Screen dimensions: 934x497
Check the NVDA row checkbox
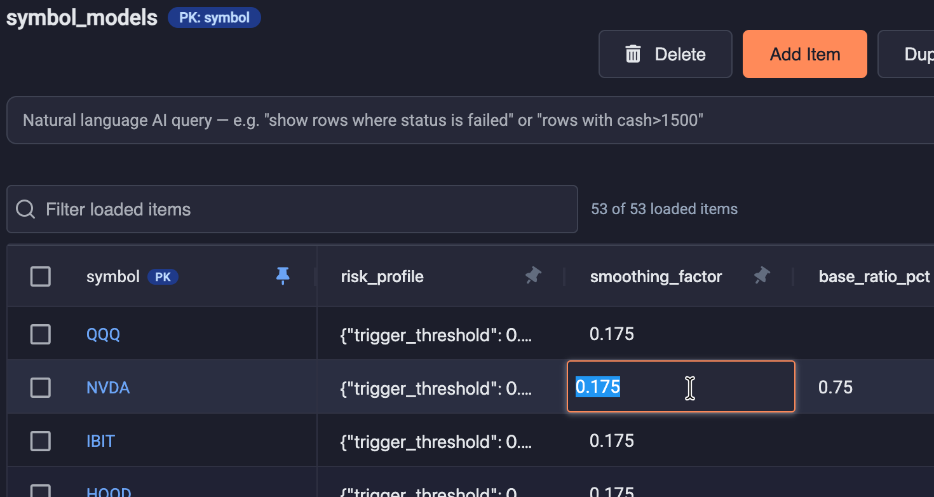[41, 387]
